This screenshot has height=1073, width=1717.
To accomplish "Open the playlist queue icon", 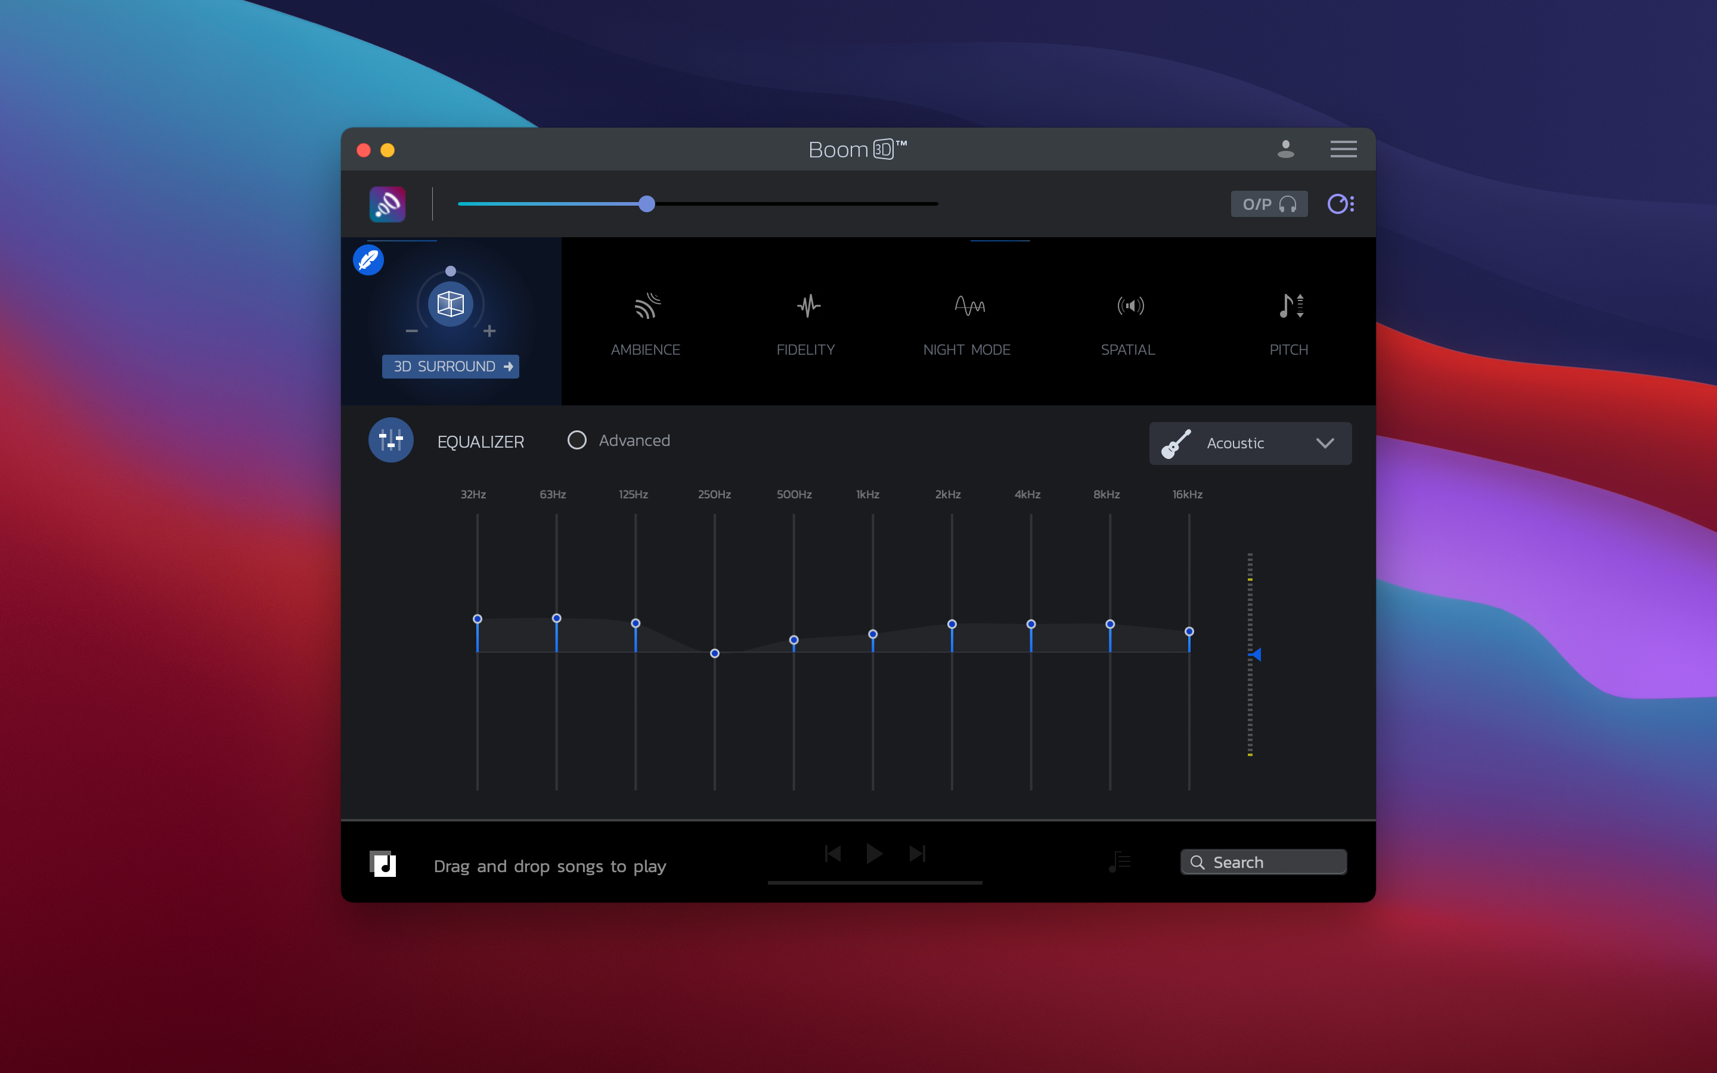I will coord(1120,861).
